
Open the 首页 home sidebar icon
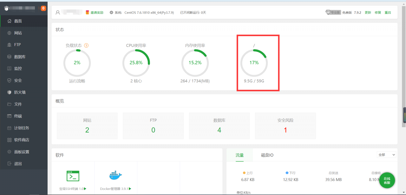(x=10, y=21)
